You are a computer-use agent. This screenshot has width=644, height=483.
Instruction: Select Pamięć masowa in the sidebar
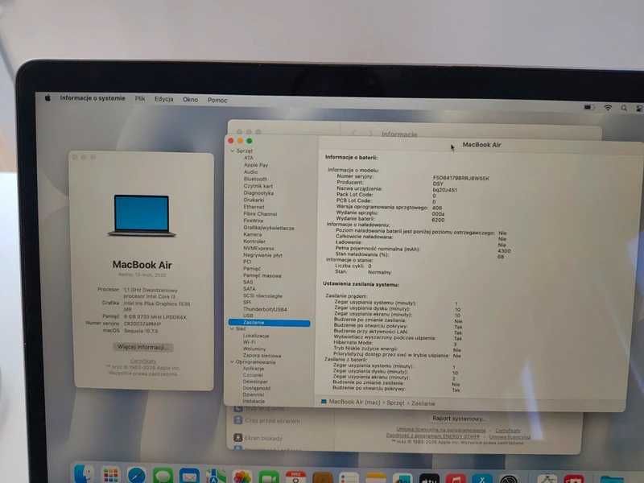click(x=262, y=275)
